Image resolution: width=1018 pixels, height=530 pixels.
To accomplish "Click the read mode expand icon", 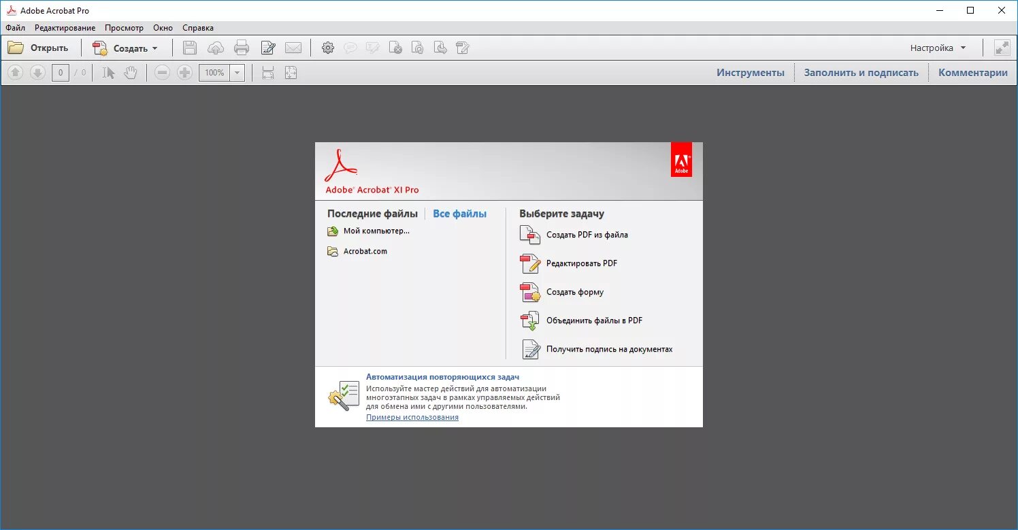I will tap(1002, 48).
